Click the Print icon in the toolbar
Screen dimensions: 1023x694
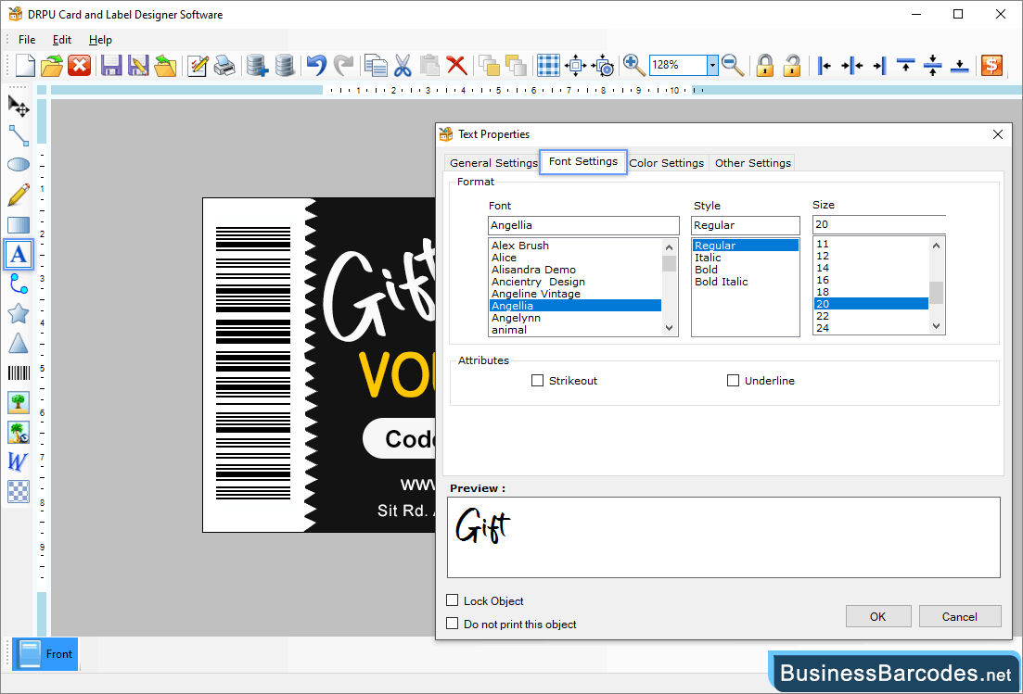pos(224,65)
